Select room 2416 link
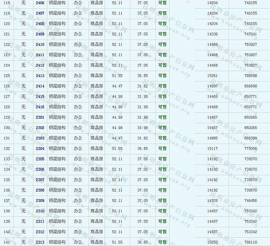The height and width of the screenshot is (246, 270). tap(40, 107)
